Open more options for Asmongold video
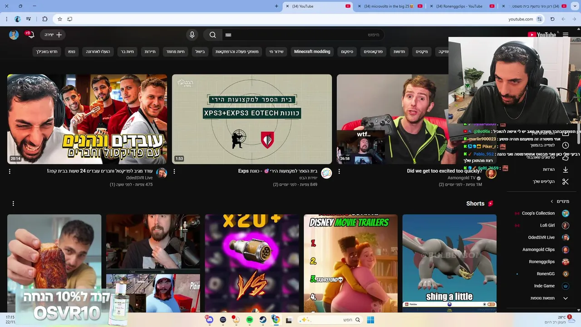Image resolution: width=581 pixels, height=327 pixels. (339, 172)
